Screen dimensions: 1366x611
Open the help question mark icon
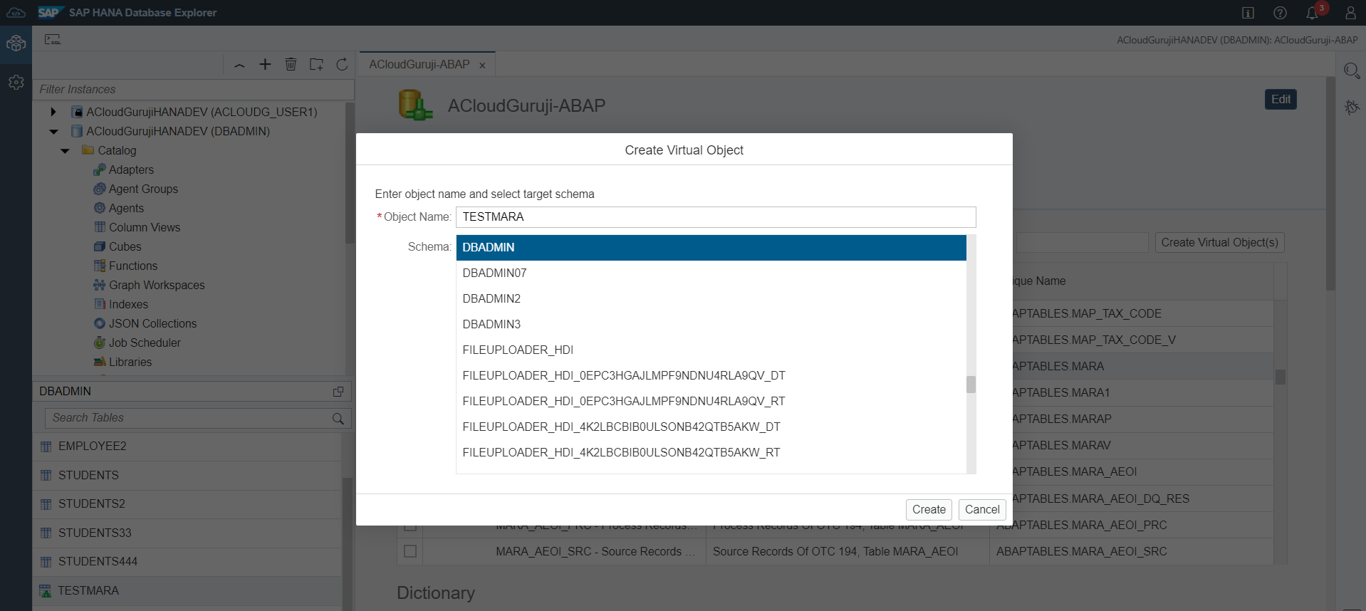pyautogui.click(x=1280, y=13)
